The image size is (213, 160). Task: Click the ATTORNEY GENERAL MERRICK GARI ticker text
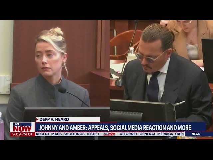pyautogui.click(x=152, y=134)
